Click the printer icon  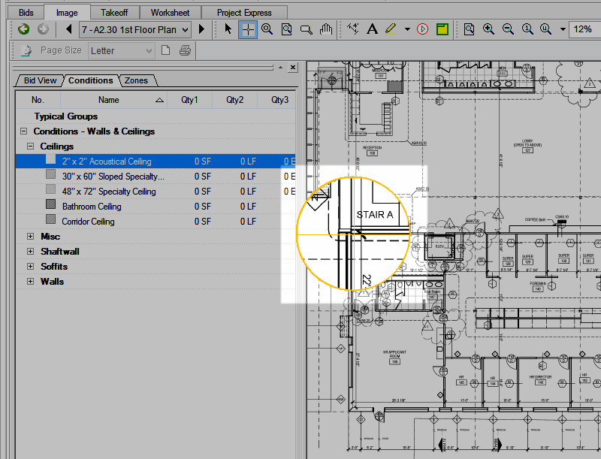(x=185, y=50)
